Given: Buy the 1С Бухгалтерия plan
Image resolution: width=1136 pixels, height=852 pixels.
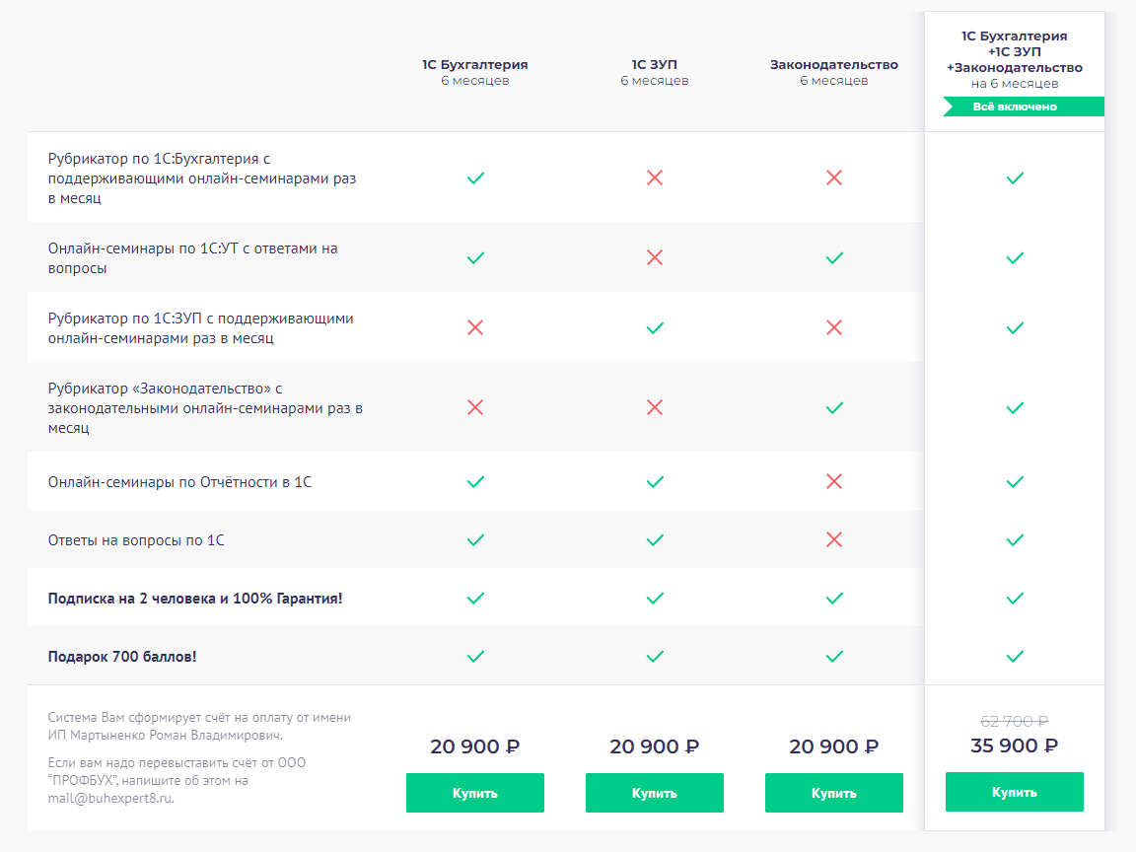Looking at the screenshot, I should [x=475, y=793].
